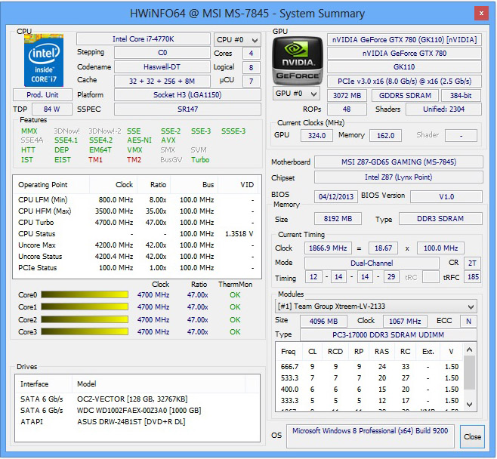Click the Core2 usage bar
Viewport: 497px width, 459px height.
coord(85,319)
